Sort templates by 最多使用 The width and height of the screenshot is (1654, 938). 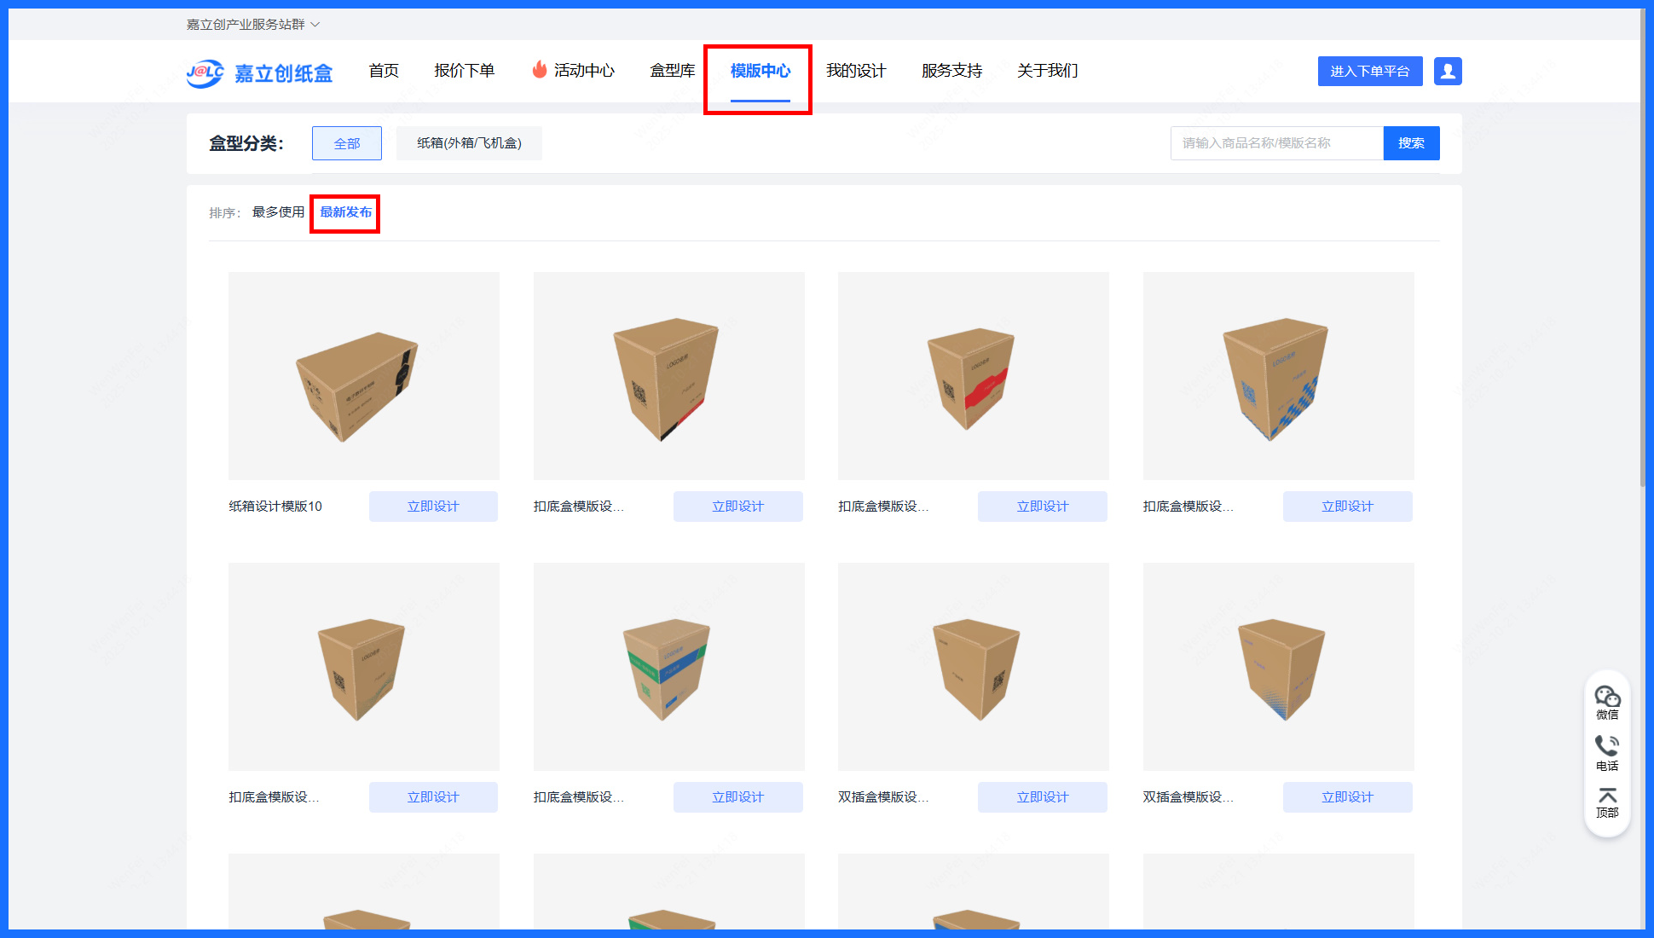pyautogui.click(x=278, y=212)
